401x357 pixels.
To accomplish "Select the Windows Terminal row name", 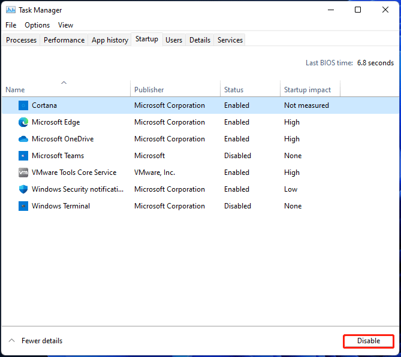I will point(61,206).
